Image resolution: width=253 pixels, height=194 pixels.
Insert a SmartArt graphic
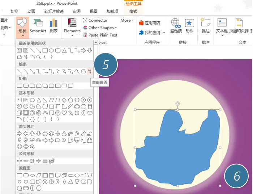pos(38,25)
